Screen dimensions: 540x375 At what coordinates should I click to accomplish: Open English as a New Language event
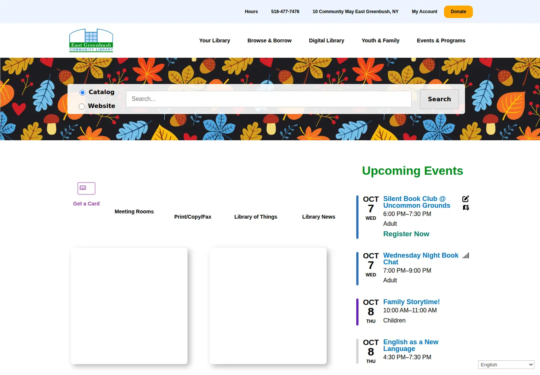[411, 345]
